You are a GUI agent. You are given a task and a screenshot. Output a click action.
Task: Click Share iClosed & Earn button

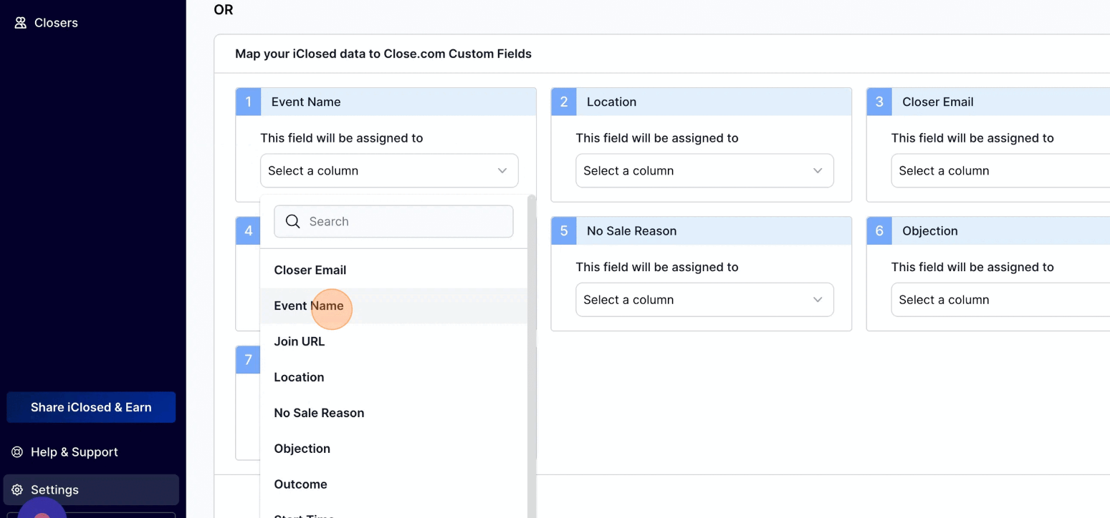[x=91, y=407]
